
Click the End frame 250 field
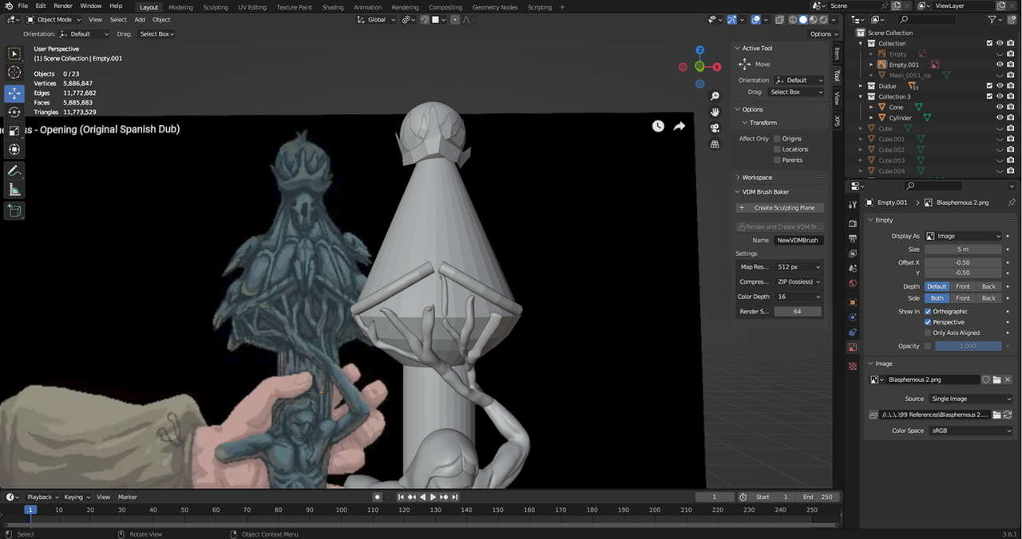click(817, 497)
